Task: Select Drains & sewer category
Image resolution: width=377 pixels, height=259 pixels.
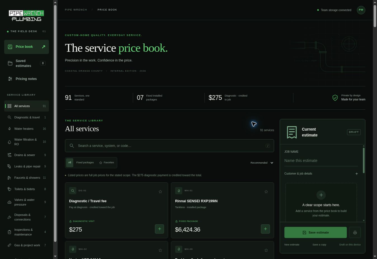Action: [x=27, y=155]
